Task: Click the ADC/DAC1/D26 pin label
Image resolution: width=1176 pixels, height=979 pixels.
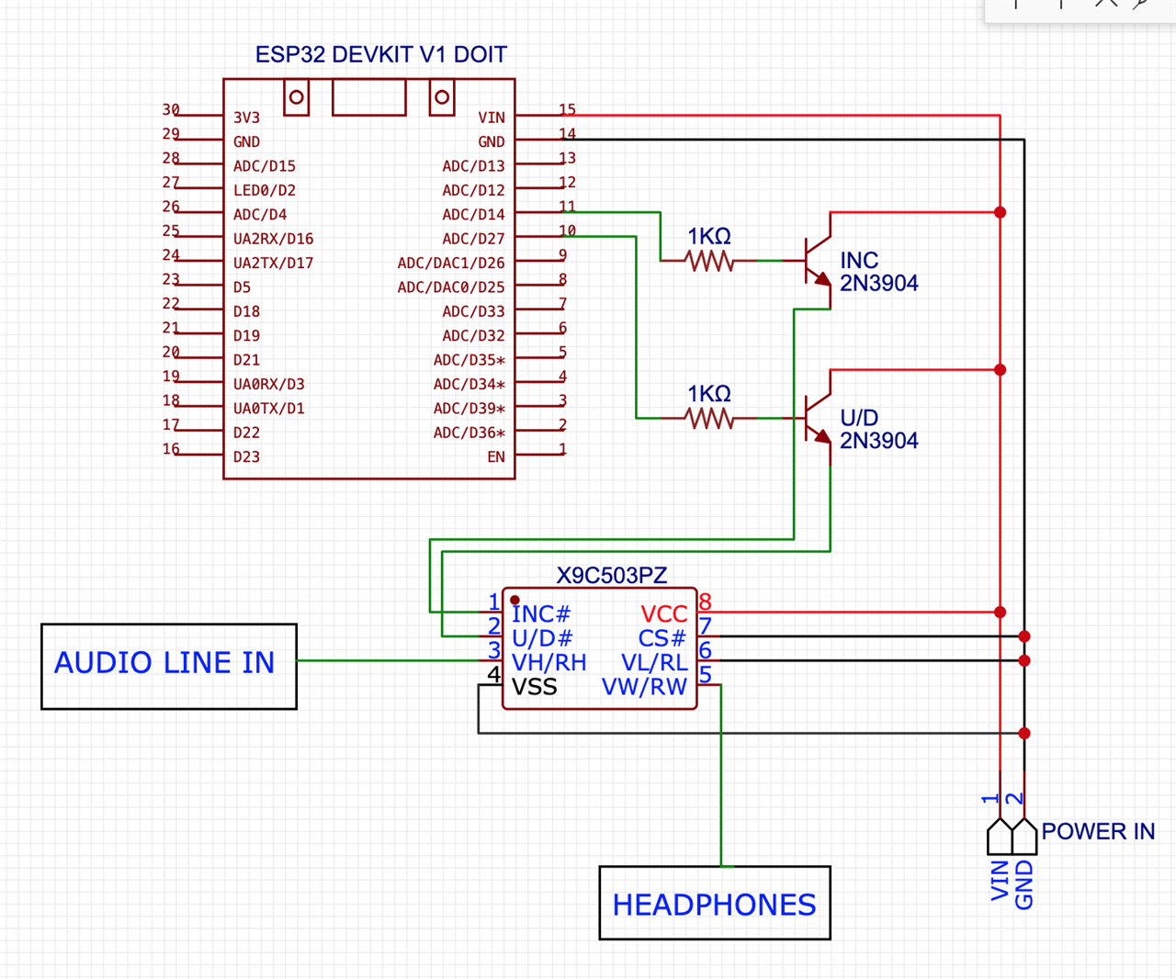Action: click(451, 263)
